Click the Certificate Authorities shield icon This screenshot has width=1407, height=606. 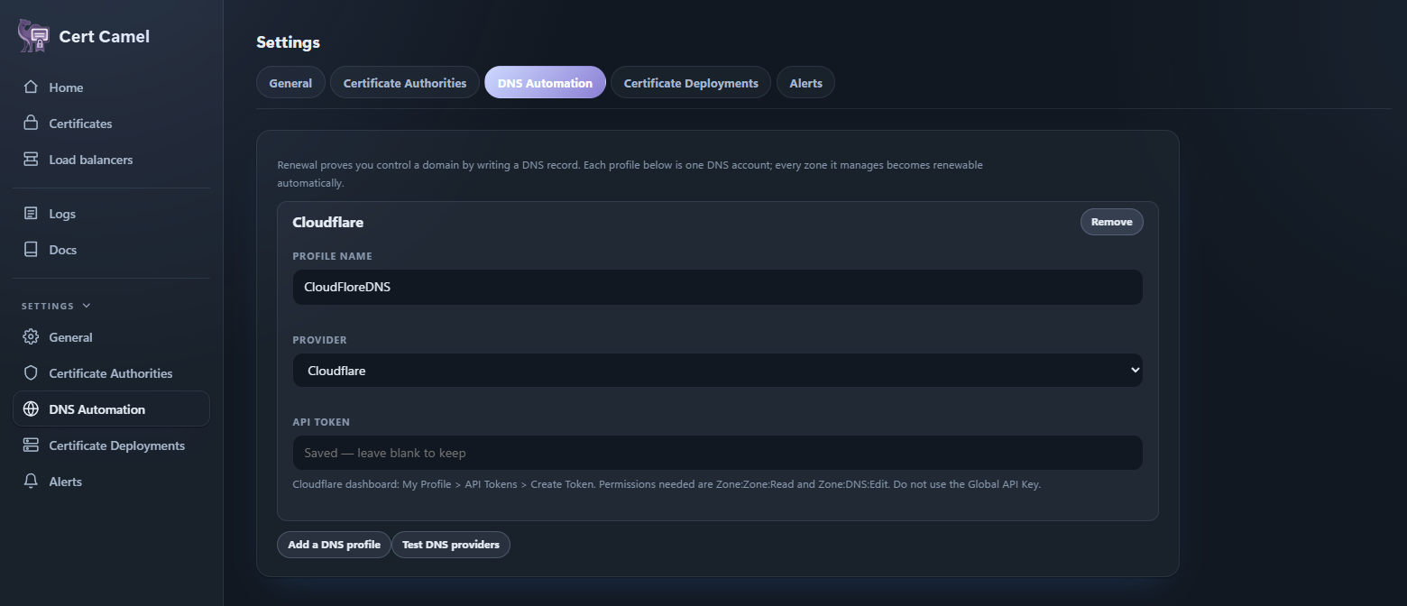(31, 373)
